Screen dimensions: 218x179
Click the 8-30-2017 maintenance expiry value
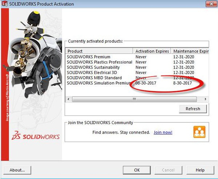182,83
